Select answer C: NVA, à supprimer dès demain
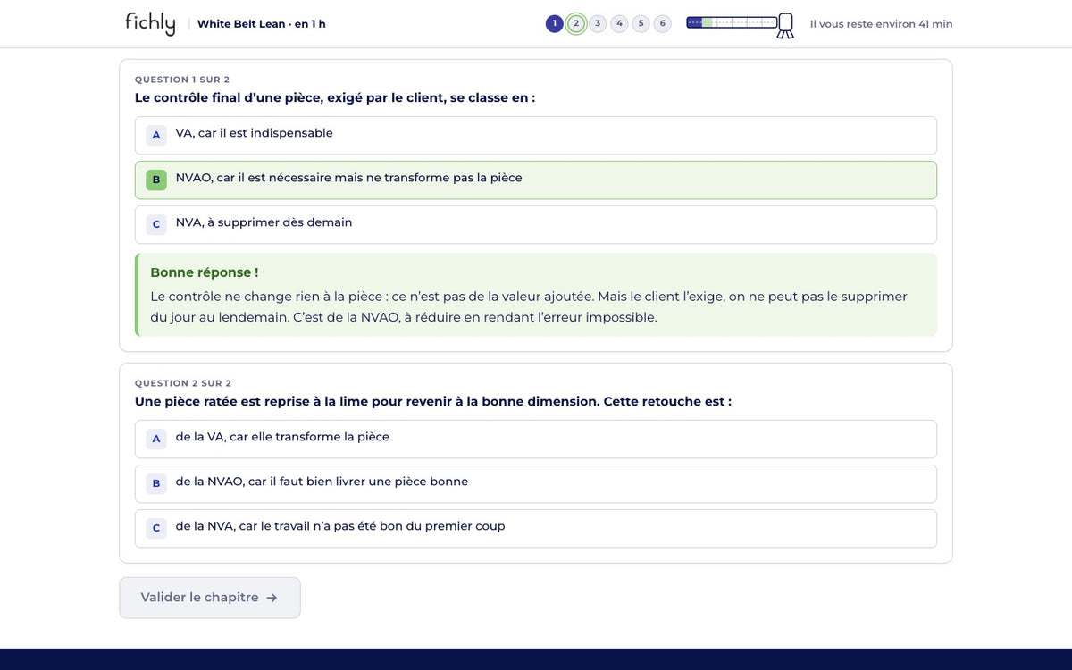Viewport: 1072px width, 670px height. [x=536, y=224]
